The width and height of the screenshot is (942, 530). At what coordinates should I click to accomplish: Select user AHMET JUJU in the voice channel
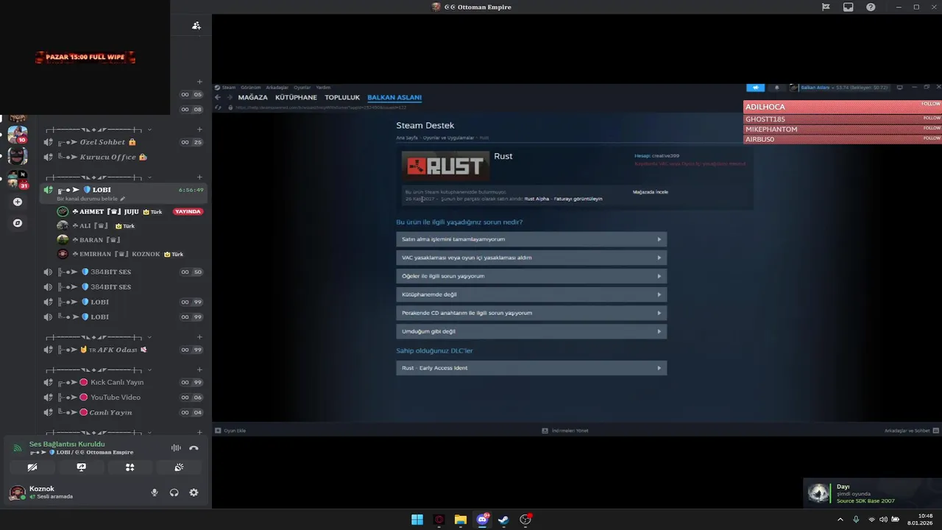(x=130, y=211)
